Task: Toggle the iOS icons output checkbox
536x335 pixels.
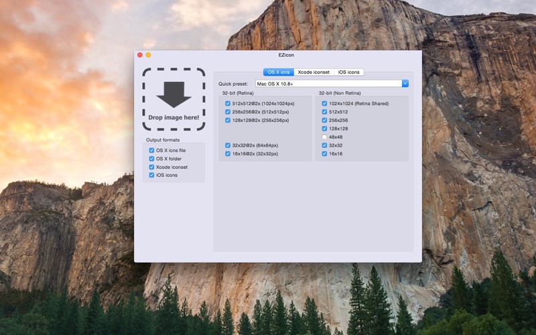Action: tap(151, 175)
